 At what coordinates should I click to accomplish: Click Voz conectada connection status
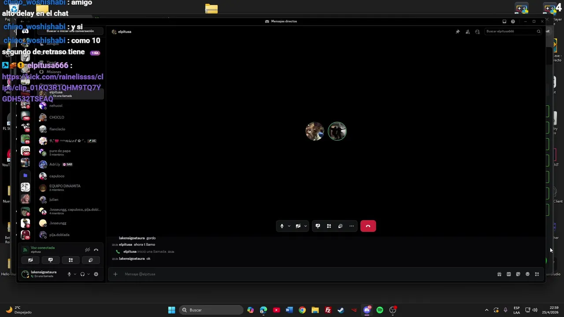point(43,248)
